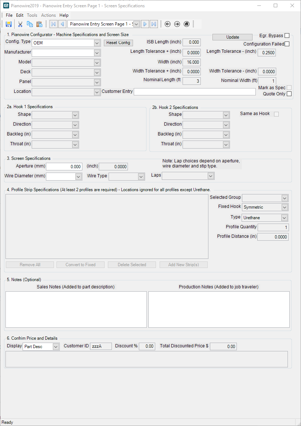Click the Sales Notes text area
The height and width of the screenshot is (426, 301).
(x=76, y=310)
